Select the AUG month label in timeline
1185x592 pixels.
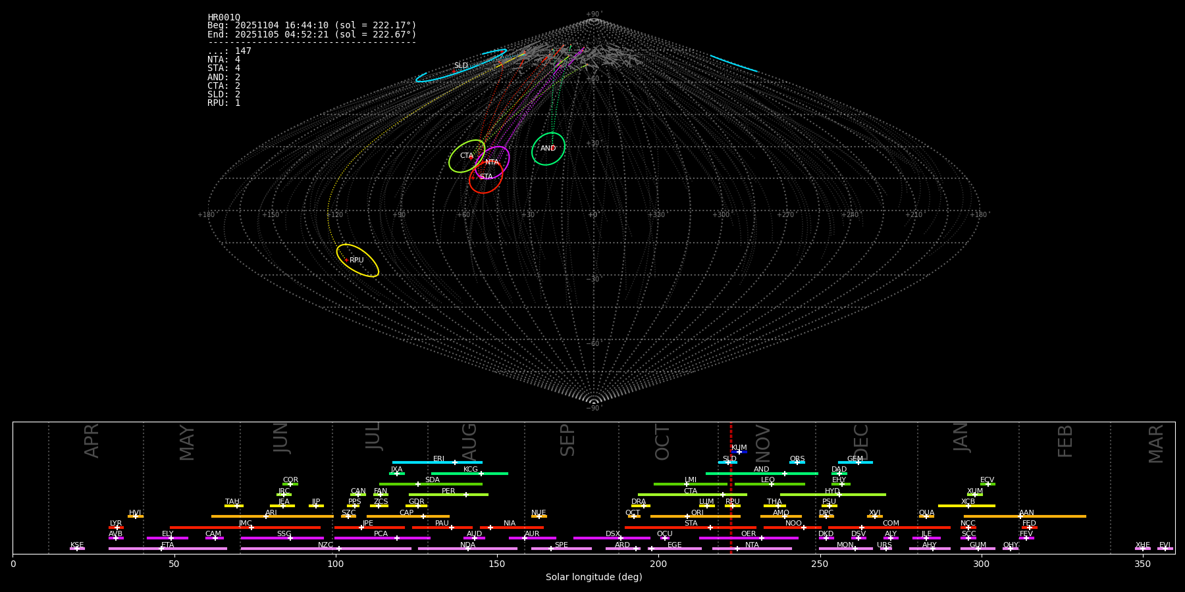[x=469, y=443]
